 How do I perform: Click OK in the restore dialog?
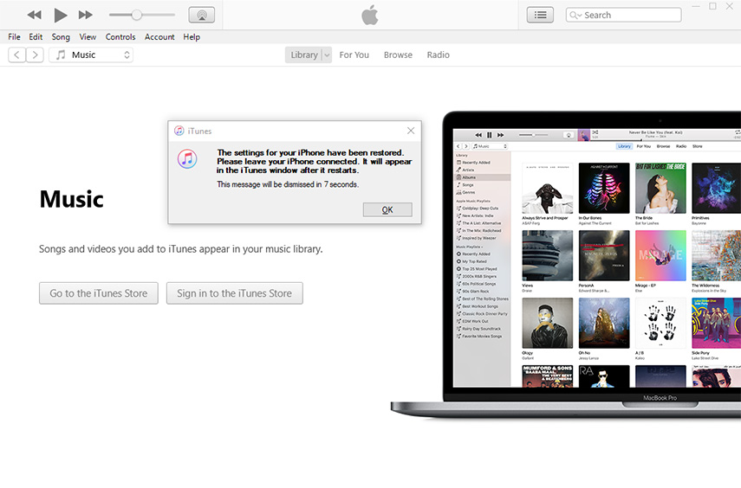(387, 209)
